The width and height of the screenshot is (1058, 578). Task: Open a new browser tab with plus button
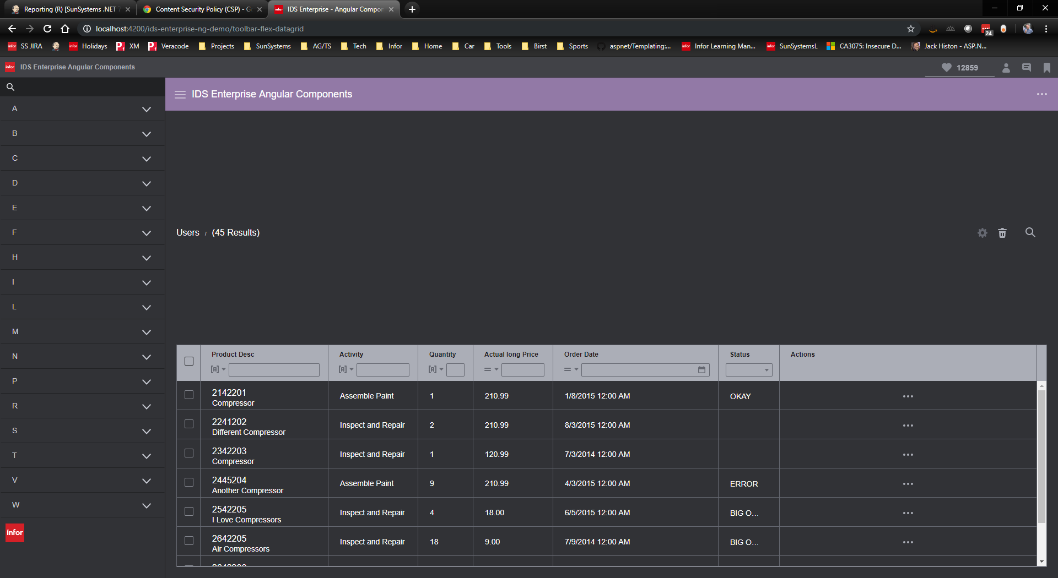pos(412,9)
